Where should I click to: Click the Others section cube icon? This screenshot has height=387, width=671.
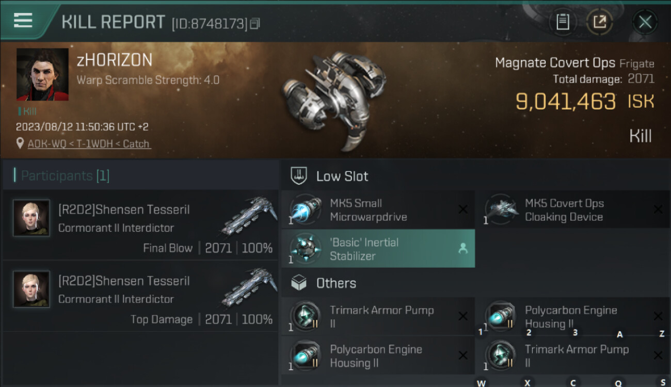click(x=299, y=283)
